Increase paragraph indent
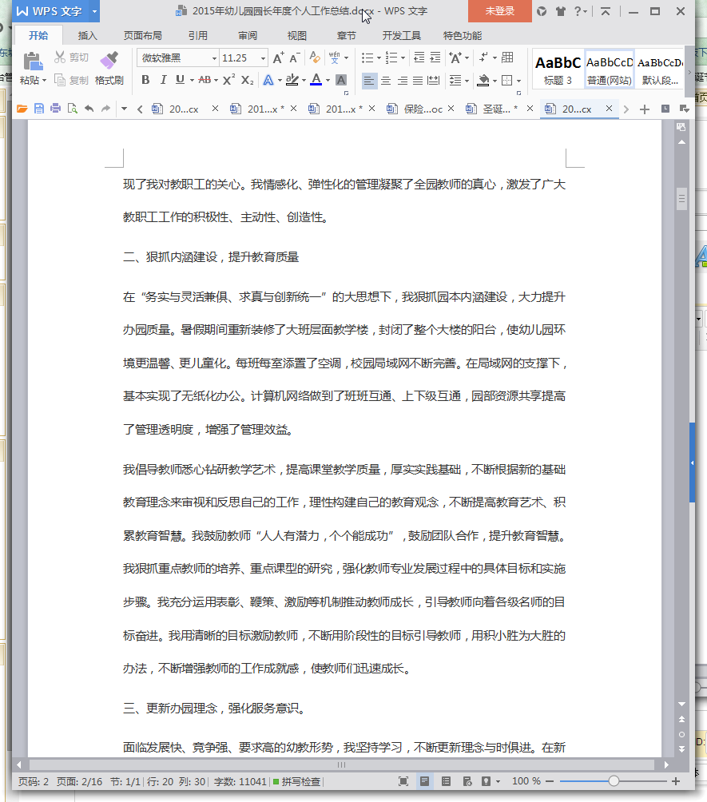 (x=435, y=58)
